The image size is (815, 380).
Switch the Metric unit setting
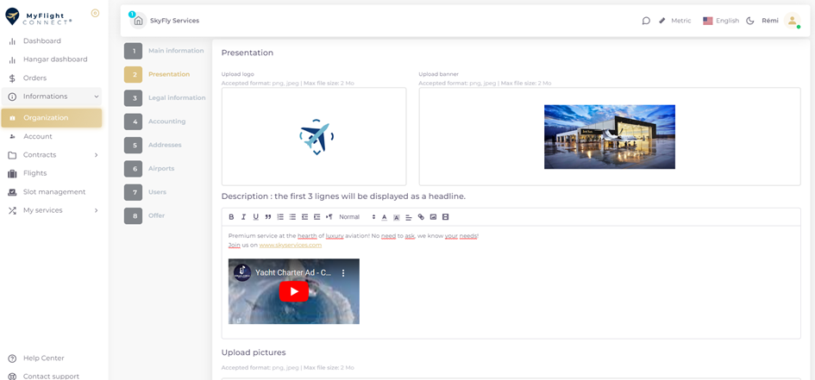(674, 21)
